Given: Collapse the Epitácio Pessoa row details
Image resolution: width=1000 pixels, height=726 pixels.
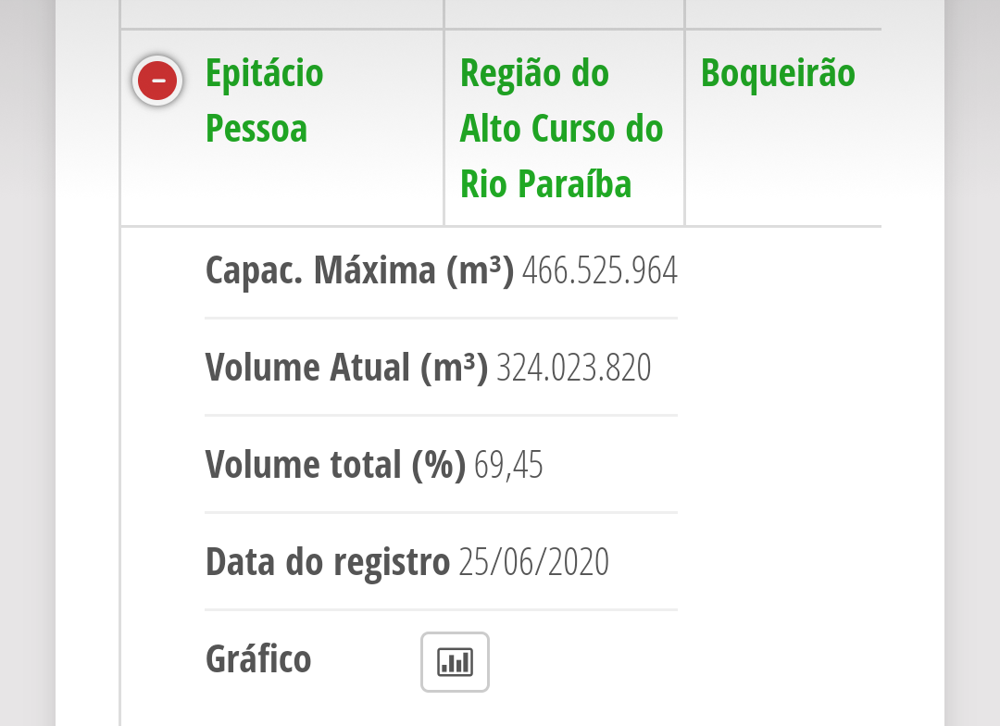Looking at the screenshot, I should point(157,81).
